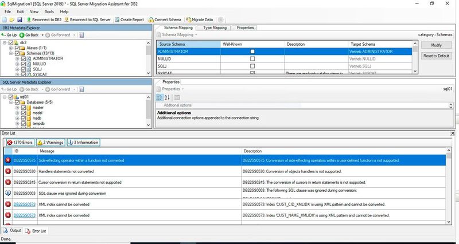The width and height of the screenshot is (459, 244).
Task: Click Go Up in DB2 Metadata Explorer
Action: click(x=9, y=35)
